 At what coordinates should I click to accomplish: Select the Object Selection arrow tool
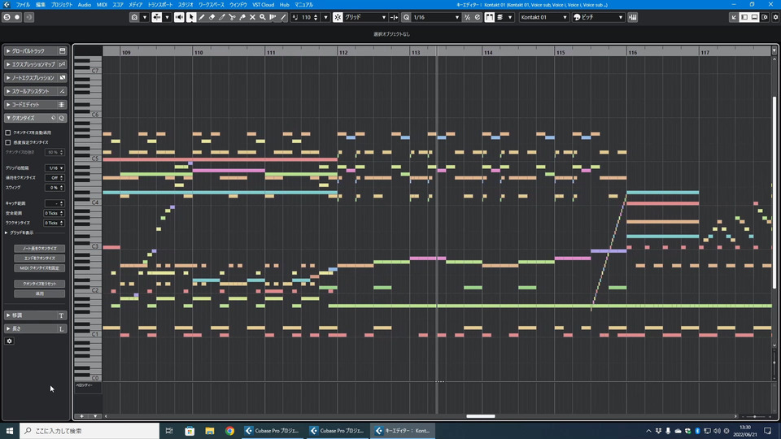click(x=191, y=17)
